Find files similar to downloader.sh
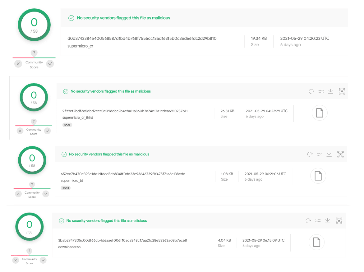 tap(318, 221)
